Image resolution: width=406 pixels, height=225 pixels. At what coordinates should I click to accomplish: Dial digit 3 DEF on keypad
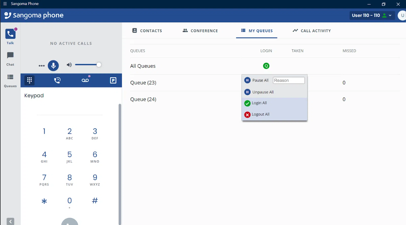(95, 134)
